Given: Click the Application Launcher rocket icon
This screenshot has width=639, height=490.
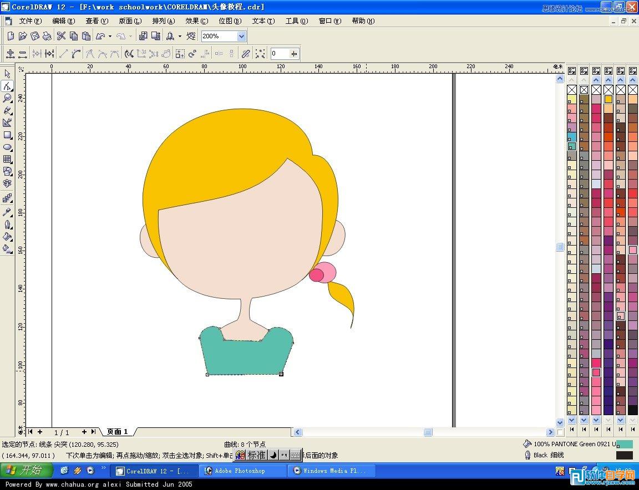Looking at the screenshot, I should pos(170,36).
